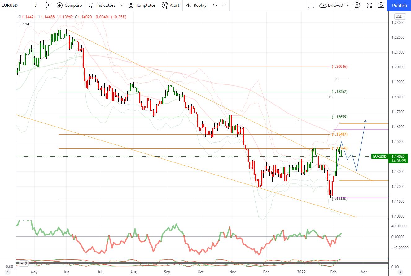
Task: Click the 2022 label on time axis
Action: 302,272
